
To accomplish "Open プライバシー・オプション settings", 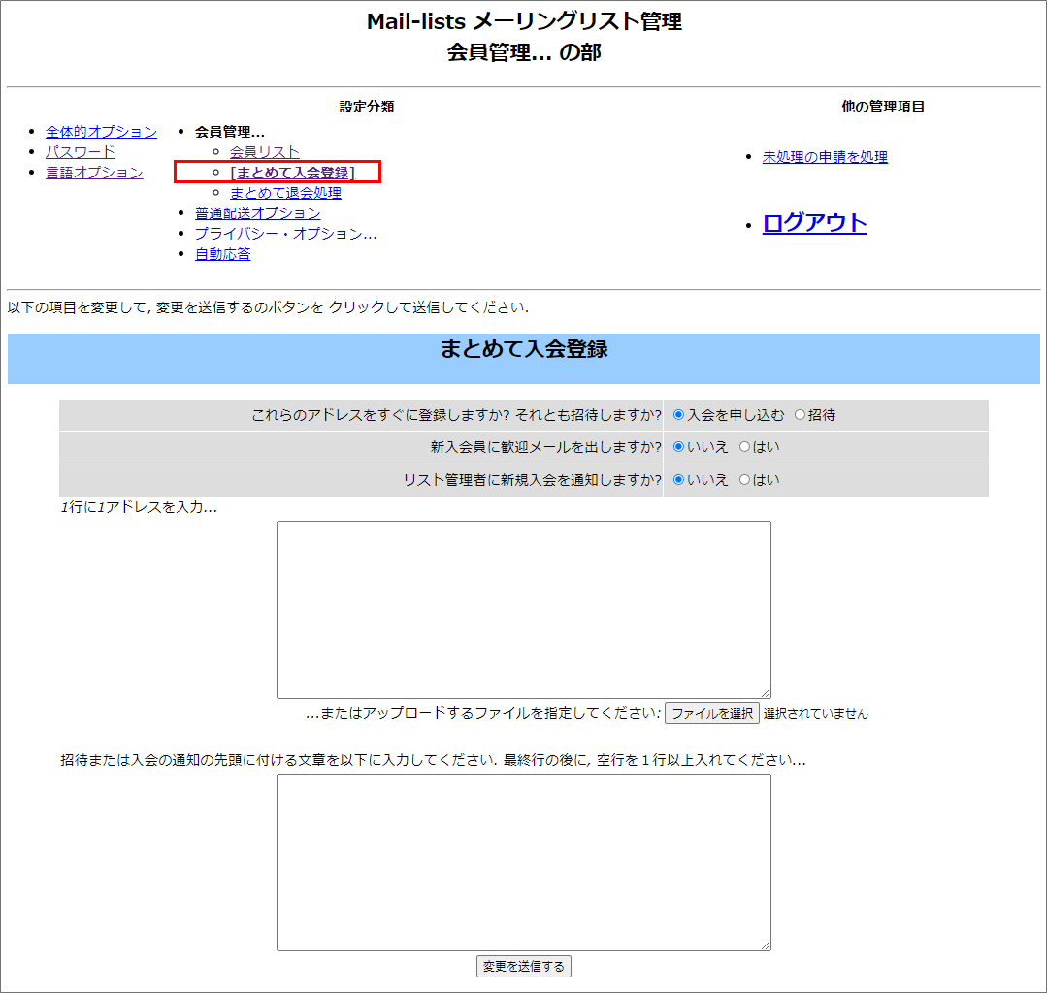I will tap(285, 234).
